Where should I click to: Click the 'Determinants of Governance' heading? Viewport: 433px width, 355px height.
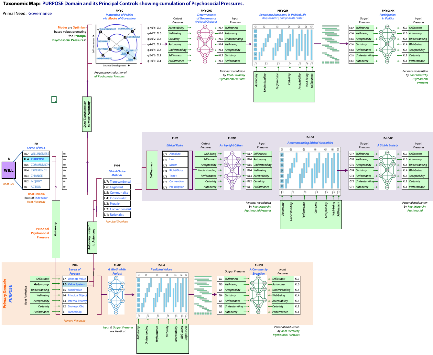(206, 17)
